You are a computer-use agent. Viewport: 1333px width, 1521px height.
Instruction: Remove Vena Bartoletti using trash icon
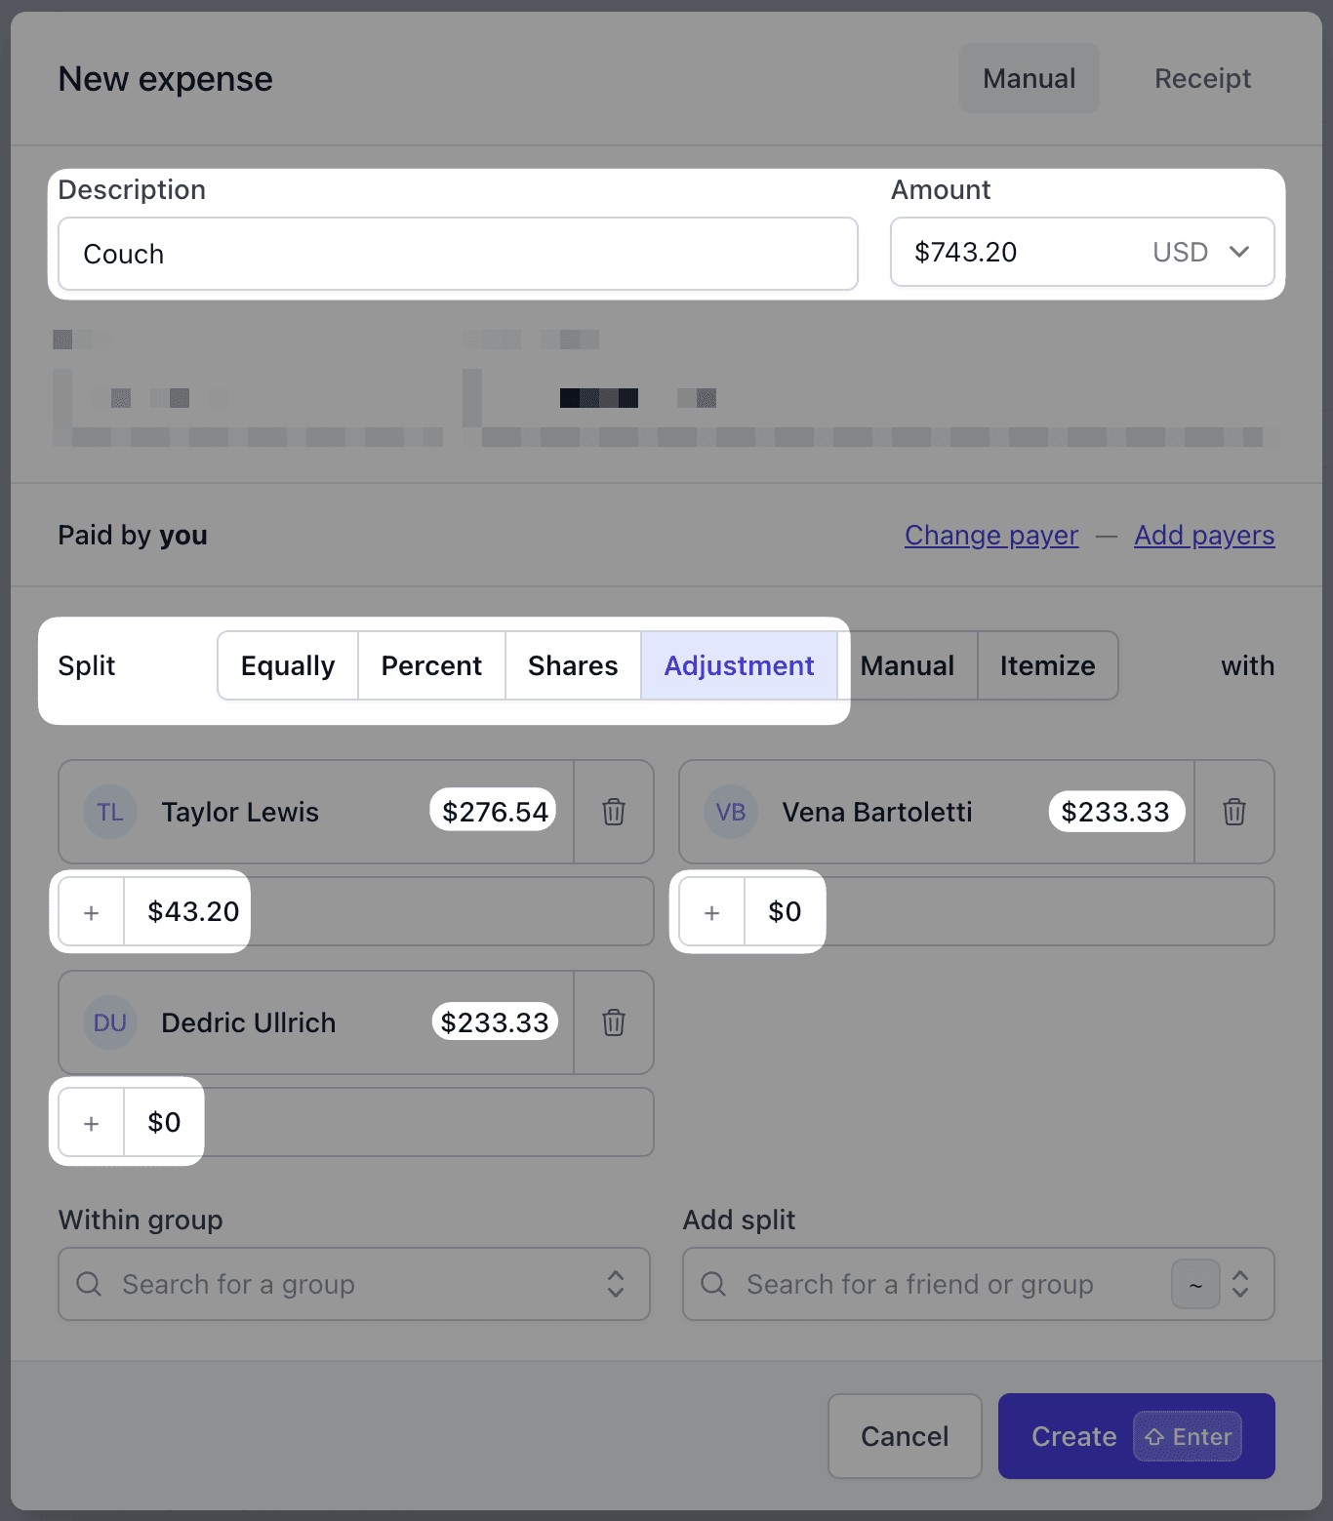[x=1234, y=812]
